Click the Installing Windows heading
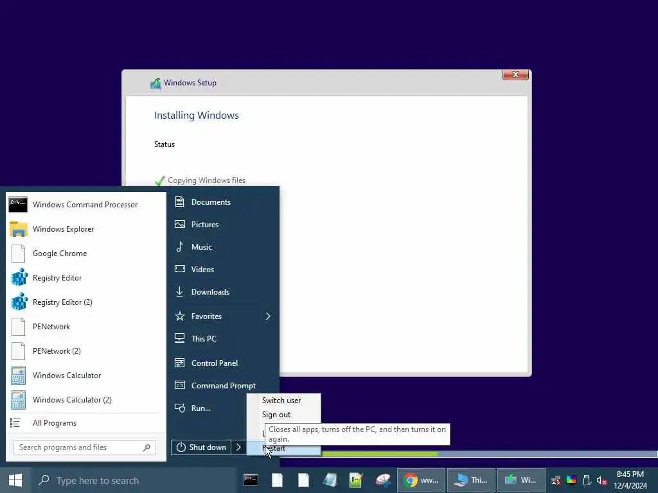Screen dimensions: 658x493 pos(197,116)
